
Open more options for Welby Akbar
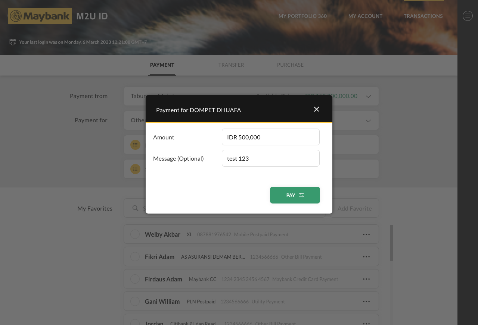pos(366,234)
